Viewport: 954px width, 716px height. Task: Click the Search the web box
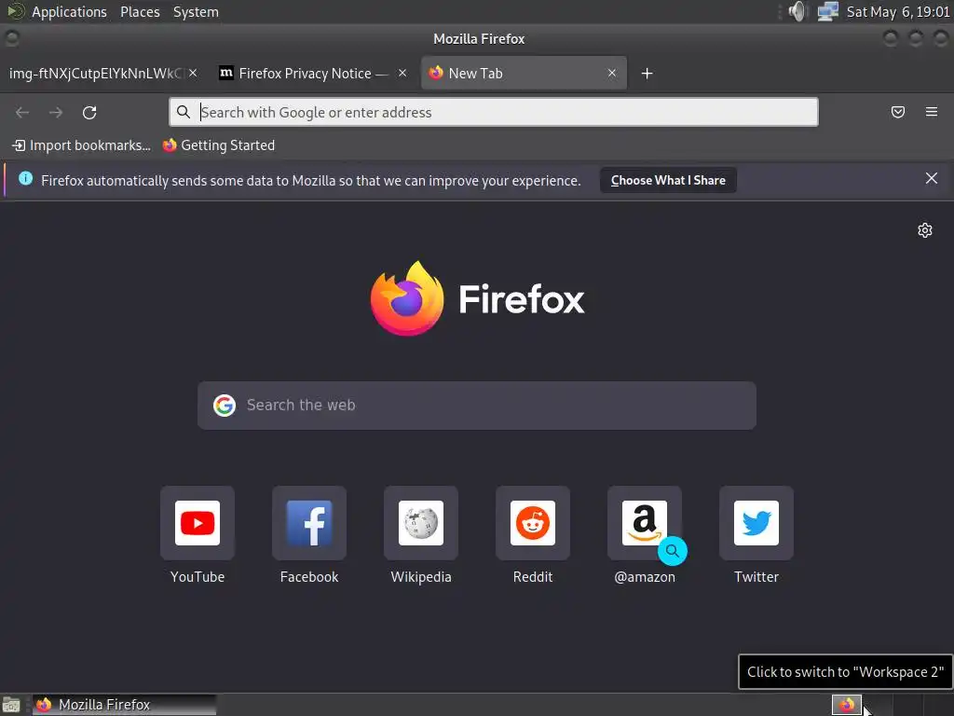point(477,406)
